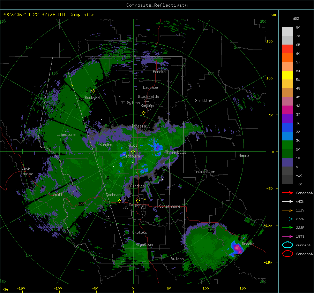This screenshot has height=293, width=314.
Task: Click the Didsbury label
Action: [x=132, y=156]
